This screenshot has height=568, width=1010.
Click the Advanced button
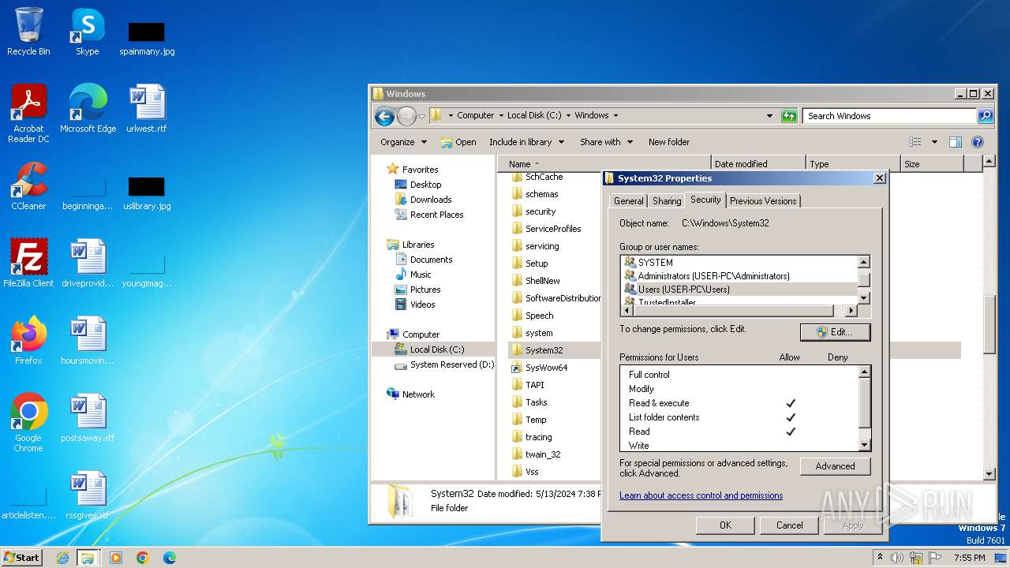coord(835,466)
